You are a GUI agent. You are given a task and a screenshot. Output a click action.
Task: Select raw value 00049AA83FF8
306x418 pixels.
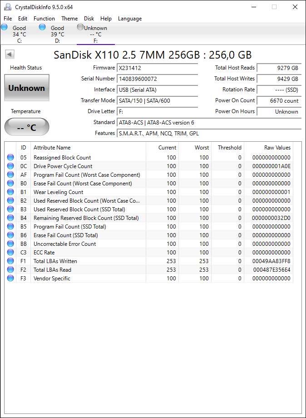point(271,261)
